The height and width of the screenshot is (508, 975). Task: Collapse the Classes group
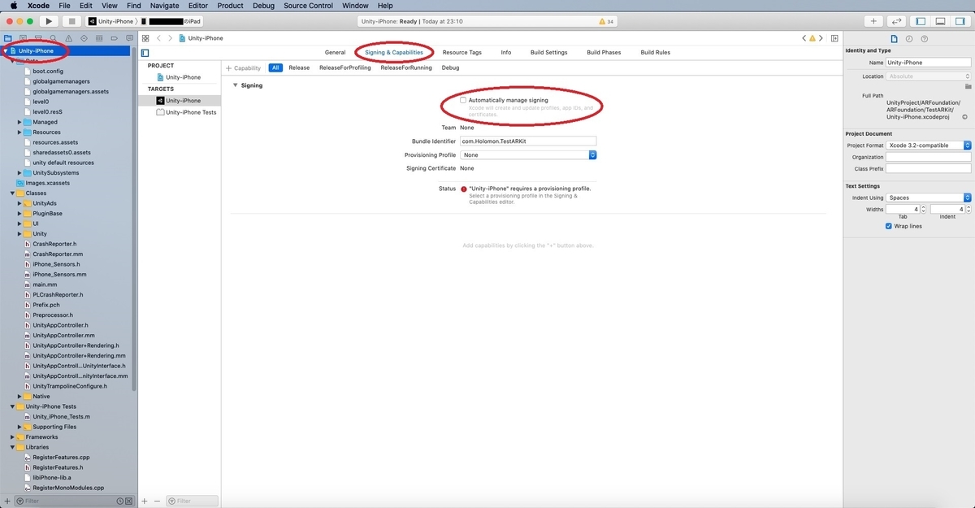tap(12, 193)
